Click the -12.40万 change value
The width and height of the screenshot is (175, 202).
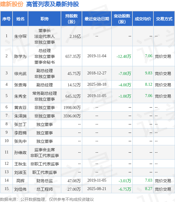(124, 56)
